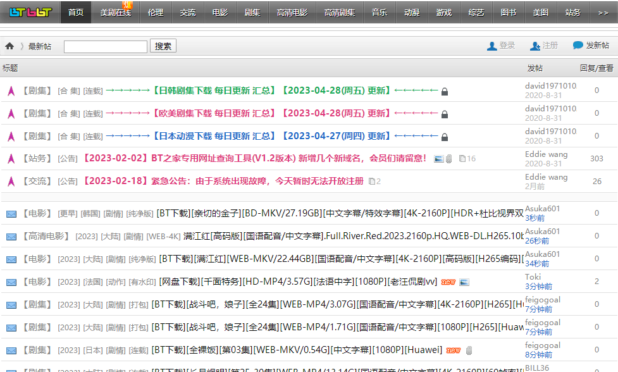Click lock icon on 欧美剧集下载 row
Image resolution: width=618 pixels, height=372 pixels.
tap(445, 115)
